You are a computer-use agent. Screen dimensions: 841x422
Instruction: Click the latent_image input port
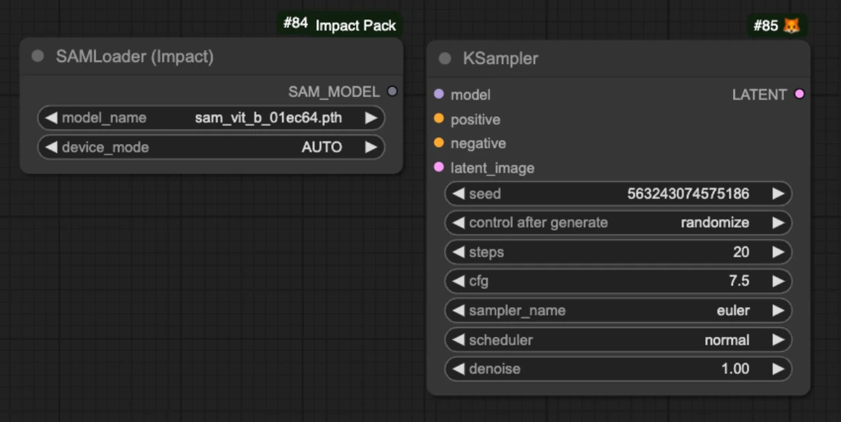pos(439,168)
